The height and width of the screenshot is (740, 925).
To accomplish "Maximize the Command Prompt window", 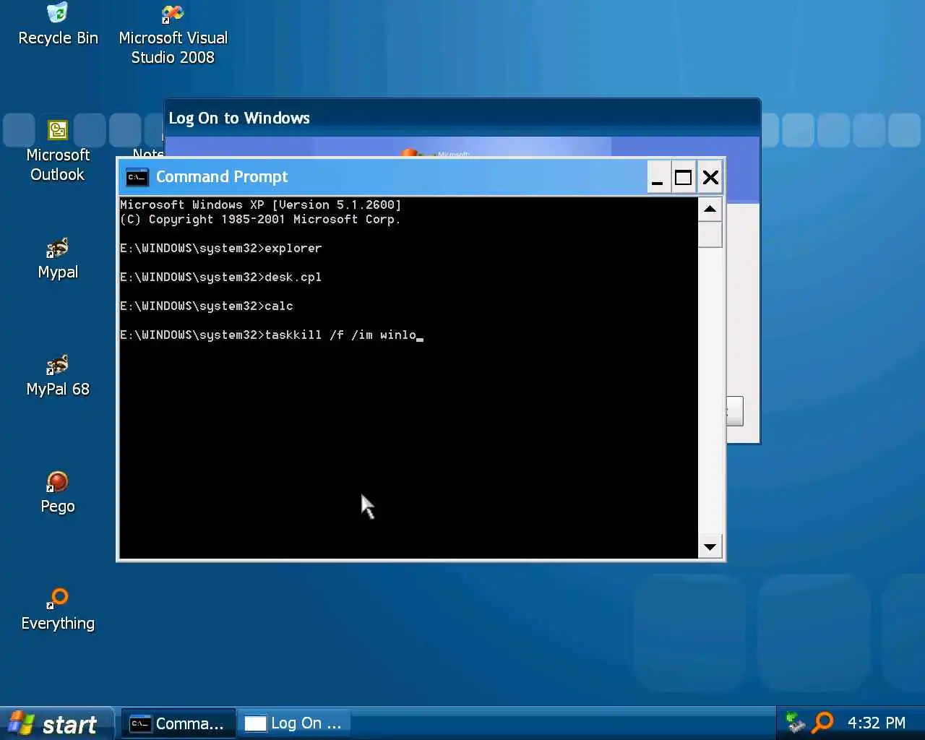I will click(x=684, y=177).
